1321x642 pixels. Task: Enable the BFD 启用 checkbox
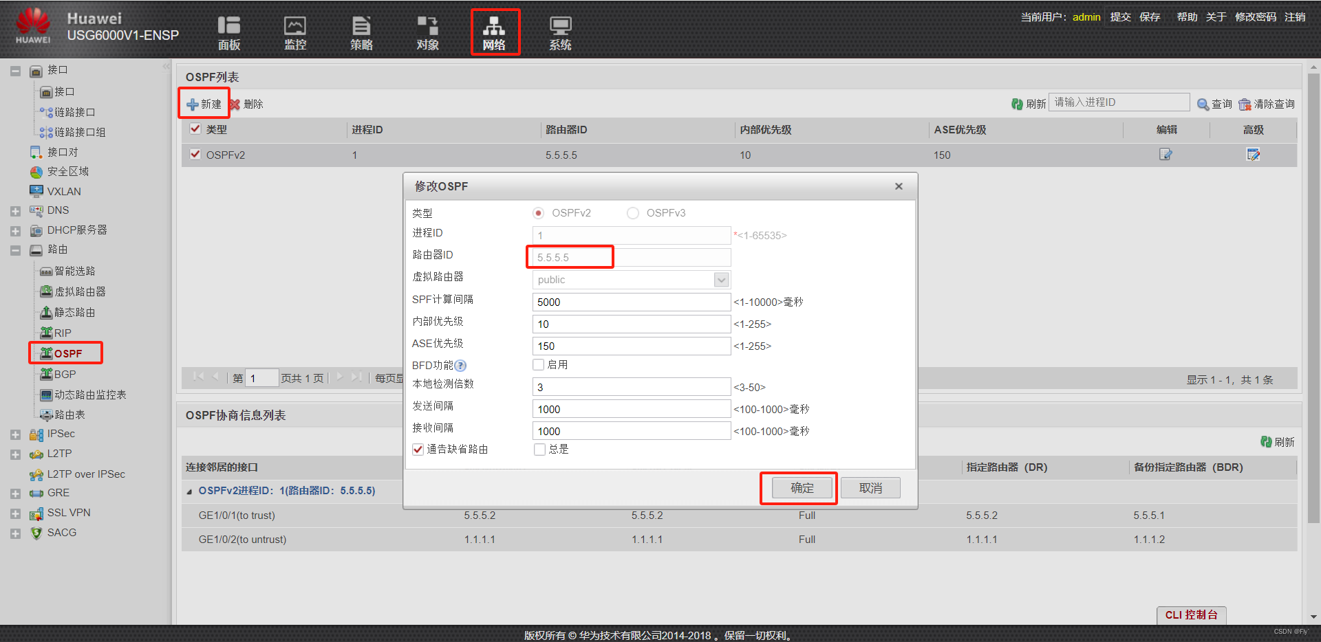(x=539, y=364)
